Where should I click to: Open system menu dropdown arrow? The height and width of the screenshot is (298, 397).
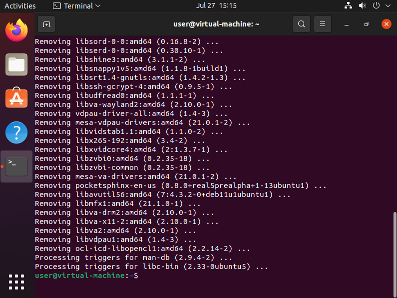(388, 6)
